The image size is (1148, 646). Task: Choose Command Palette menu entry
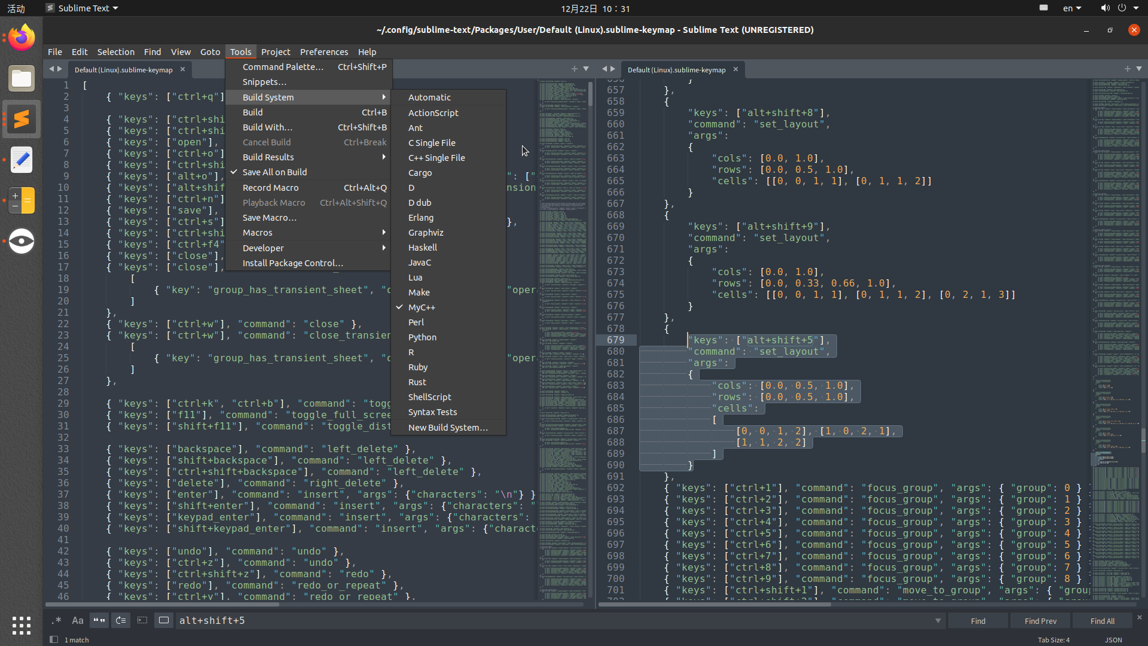[309, 67]
